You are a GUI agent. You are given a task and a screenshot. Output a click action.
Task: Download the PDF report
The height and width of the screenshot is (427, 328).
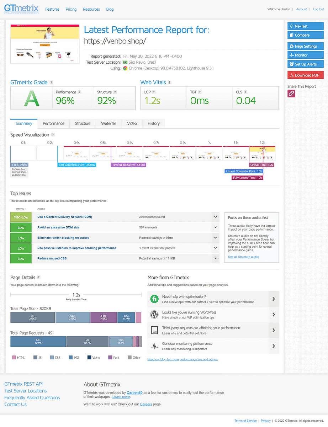coord(306,75)
